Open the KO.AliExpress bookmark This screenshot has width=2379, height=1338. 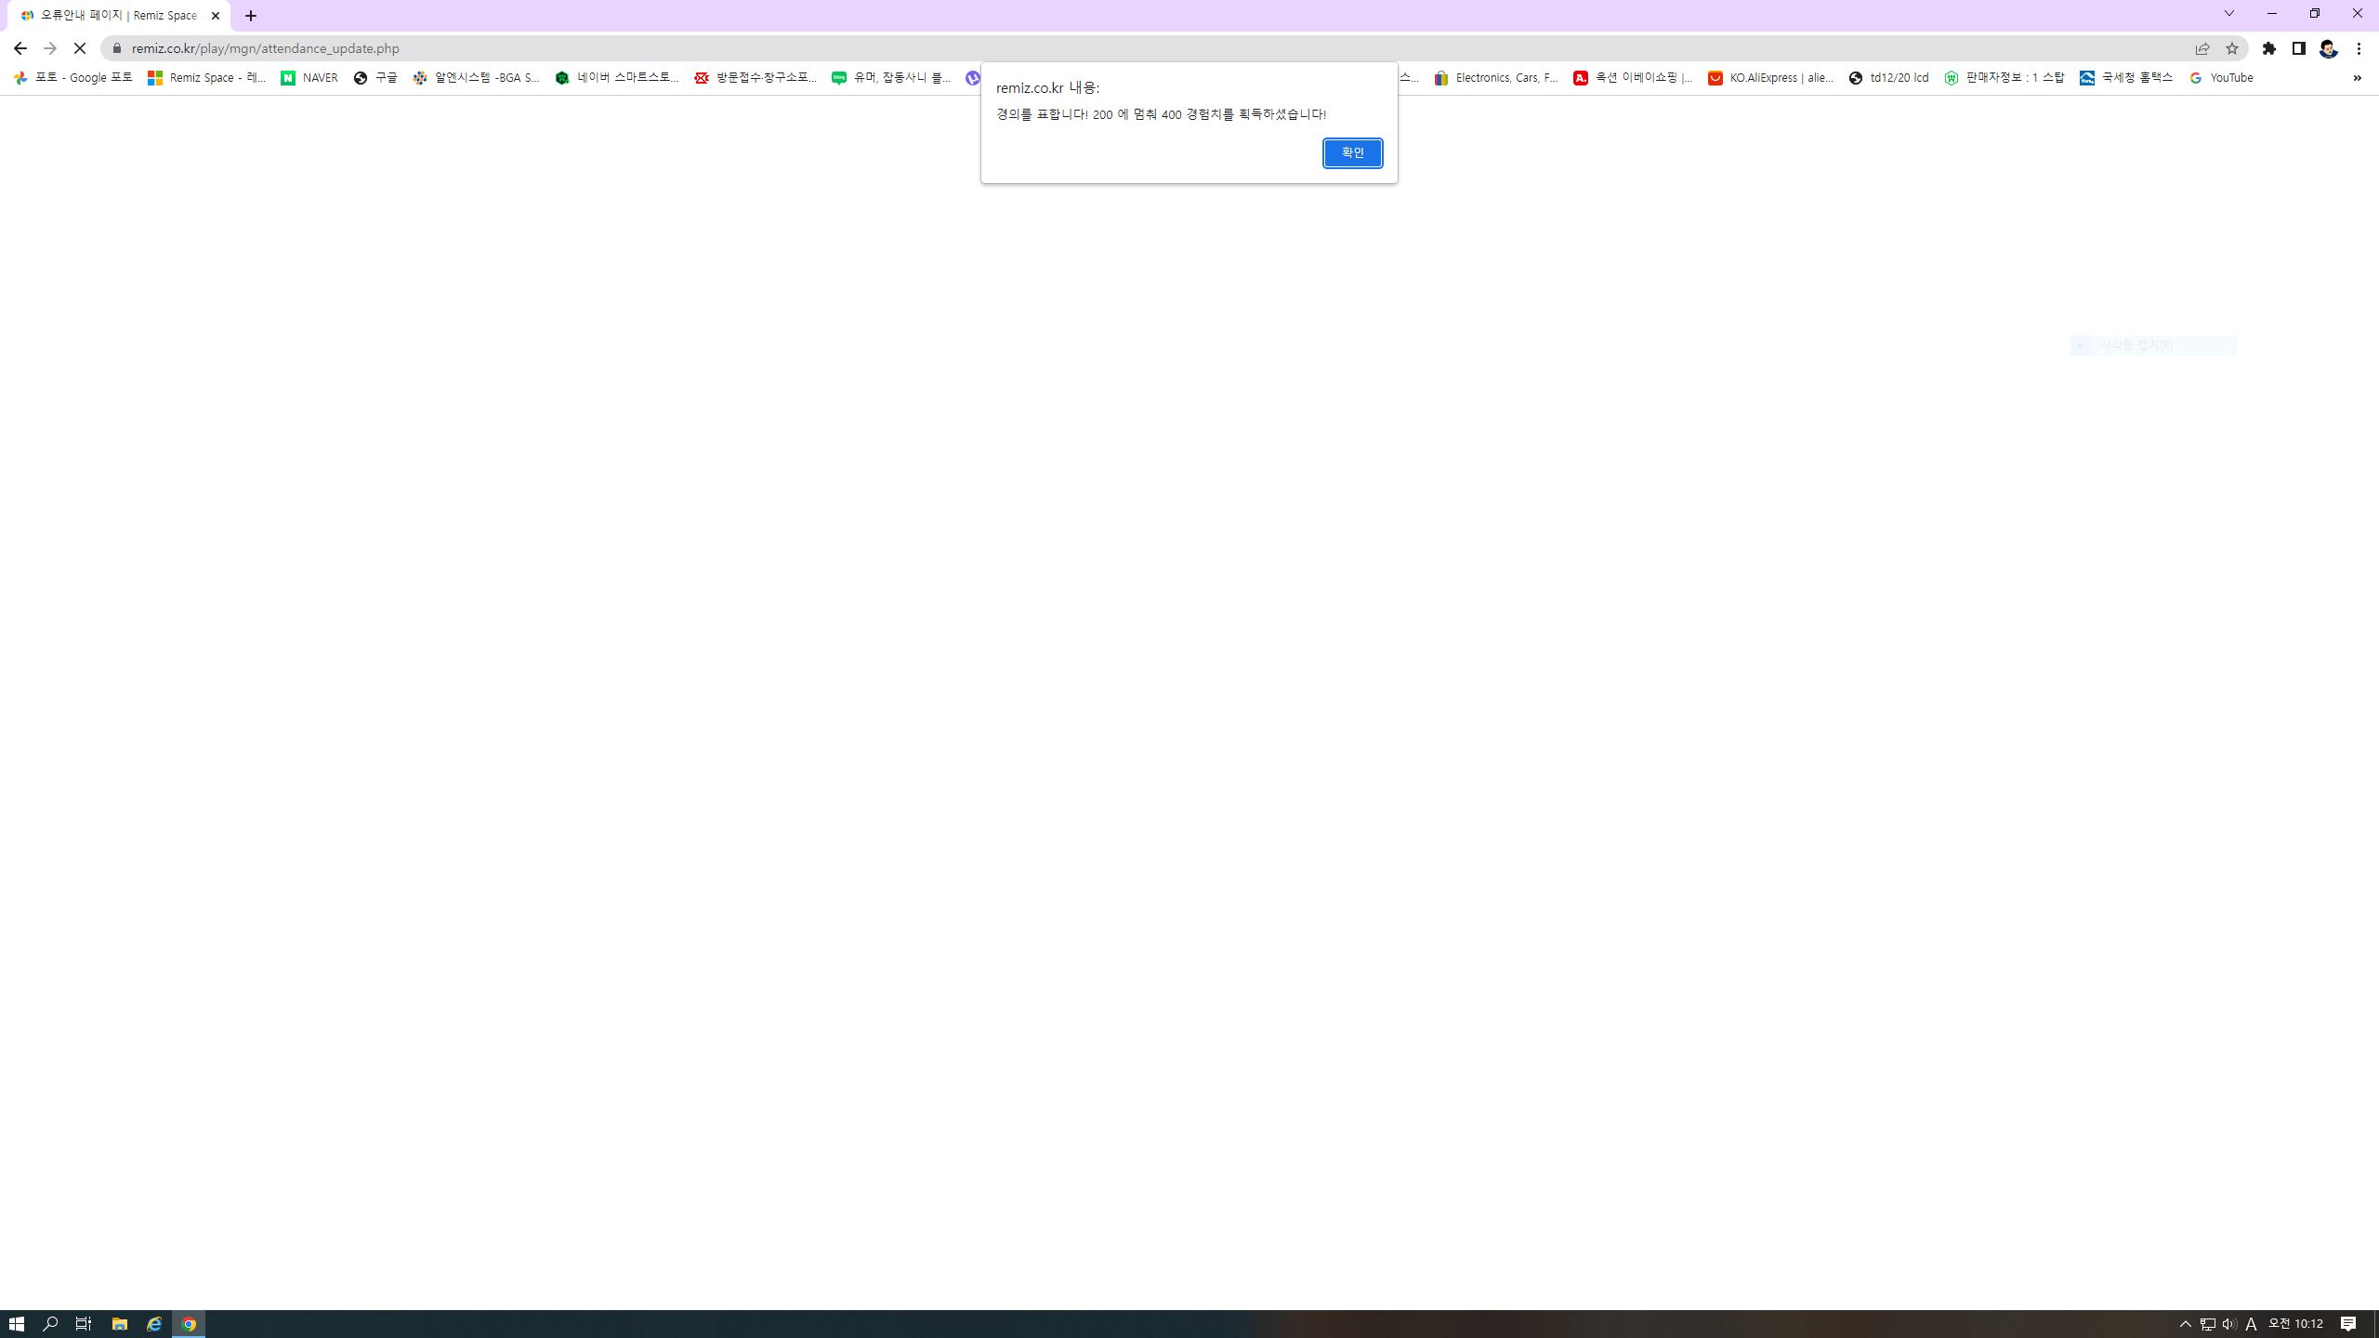point(1771,78)
